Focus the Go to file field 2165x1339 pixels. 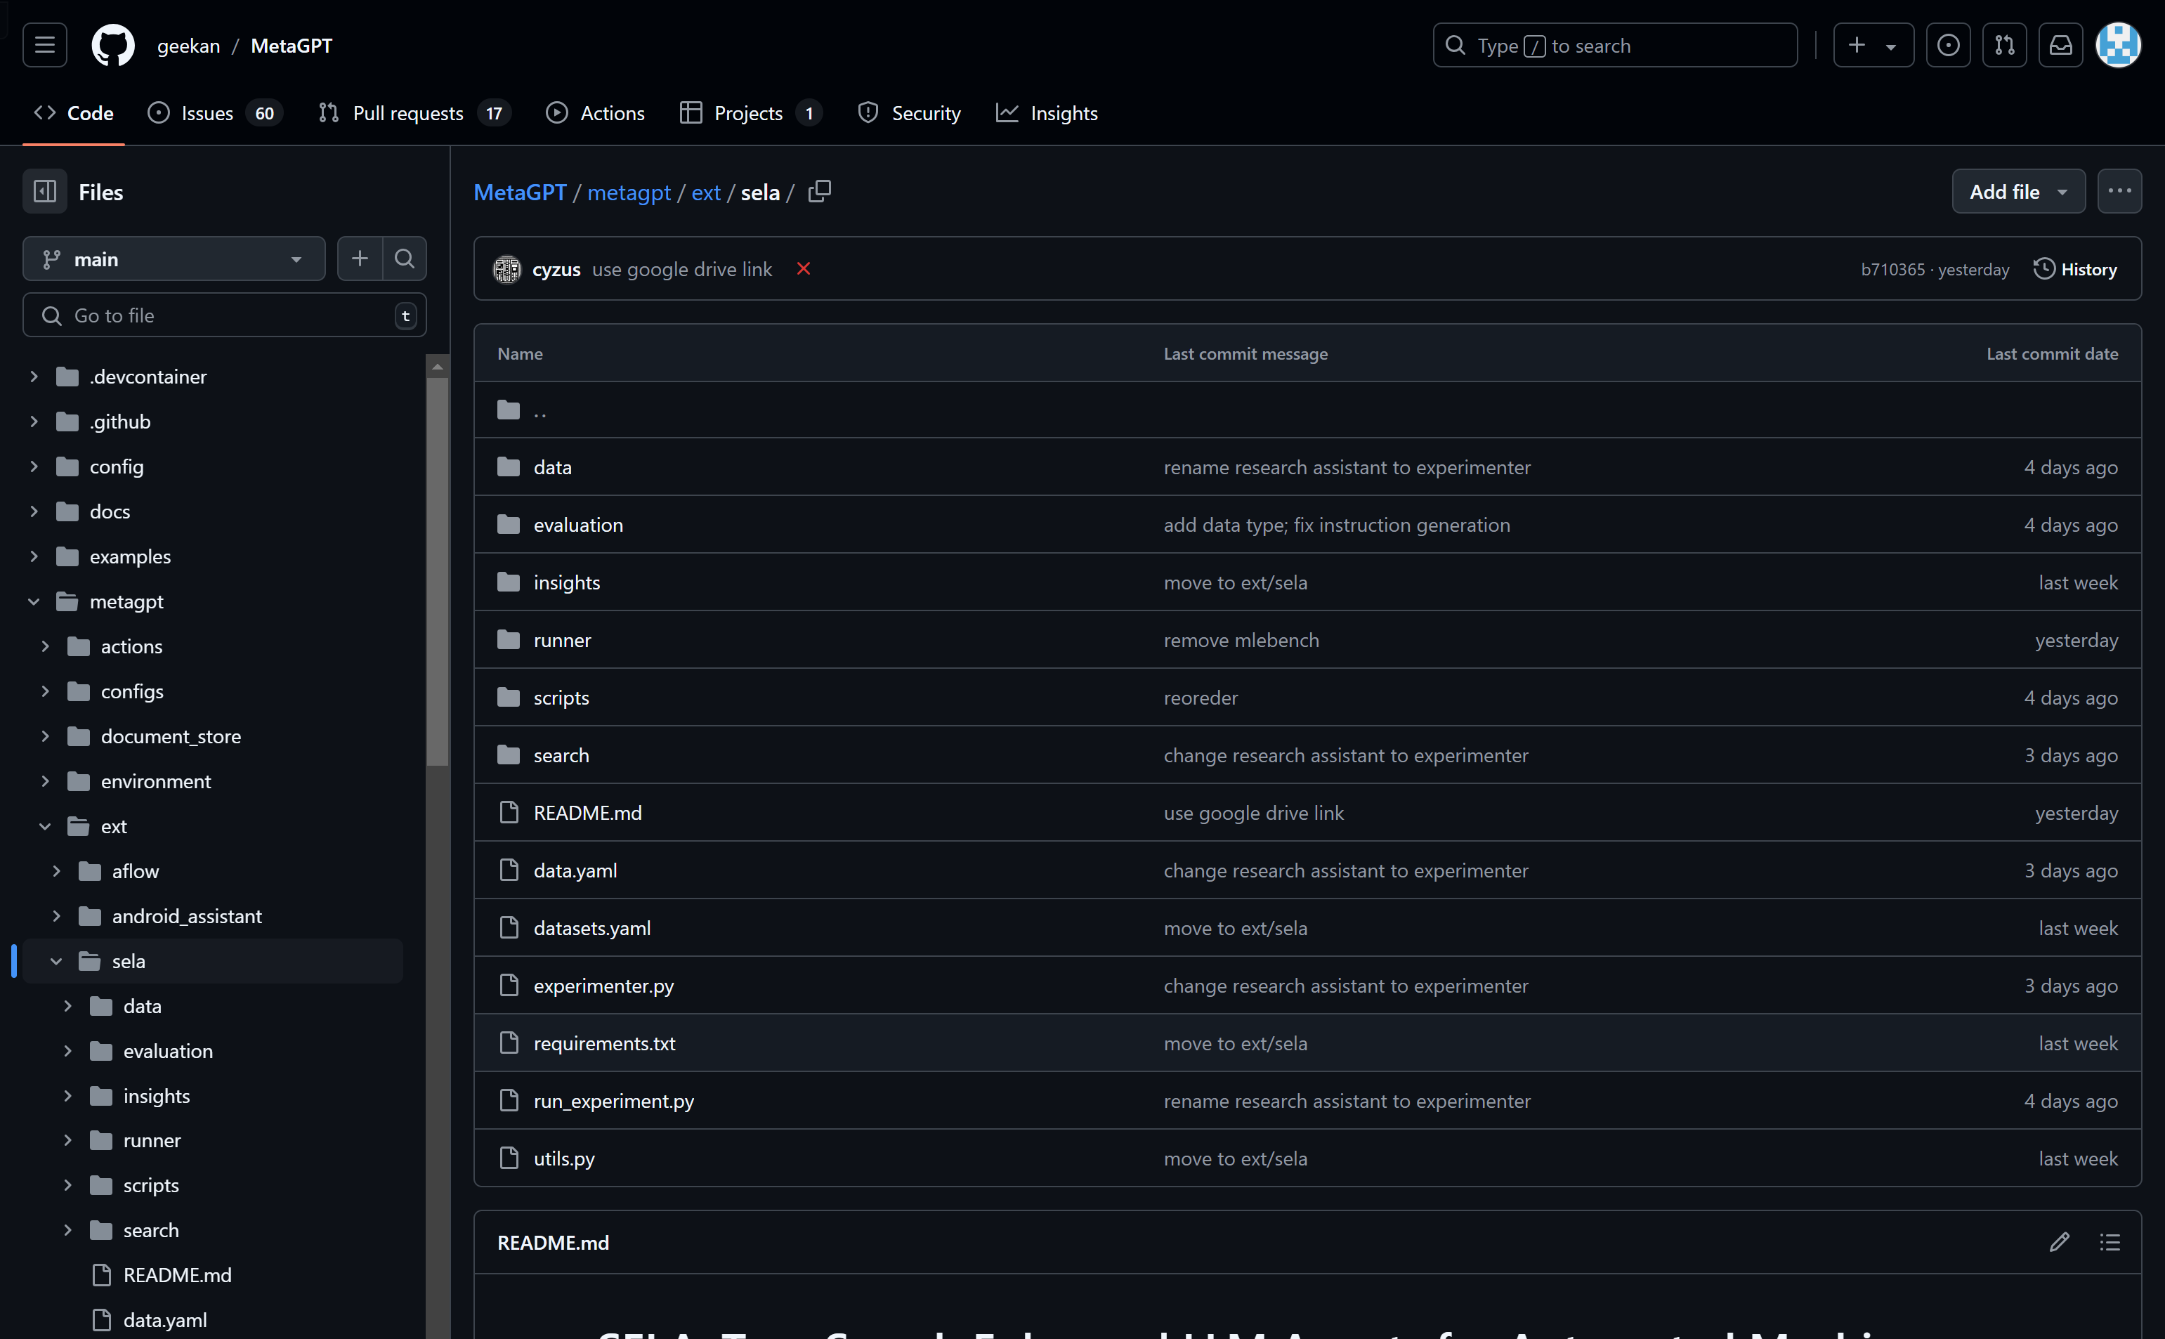(224, 315)
